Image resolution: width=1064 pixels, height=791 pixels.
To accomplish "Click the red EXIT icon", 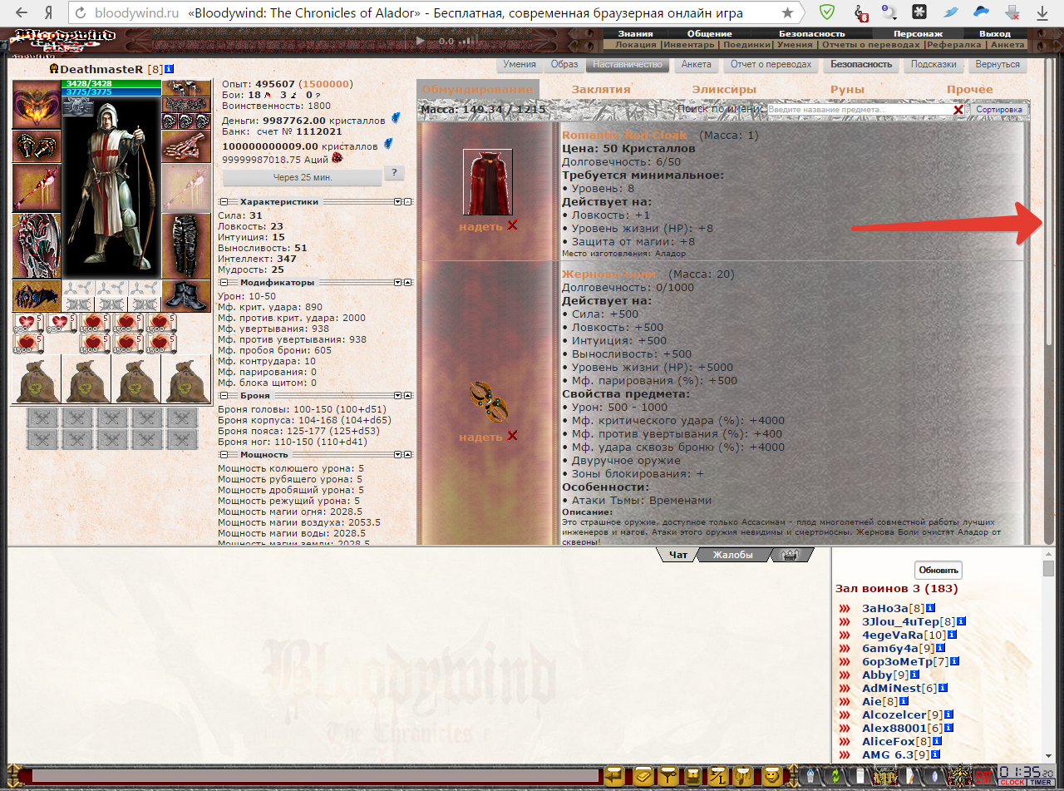I will pyautogui.click(x=984, y=777).
